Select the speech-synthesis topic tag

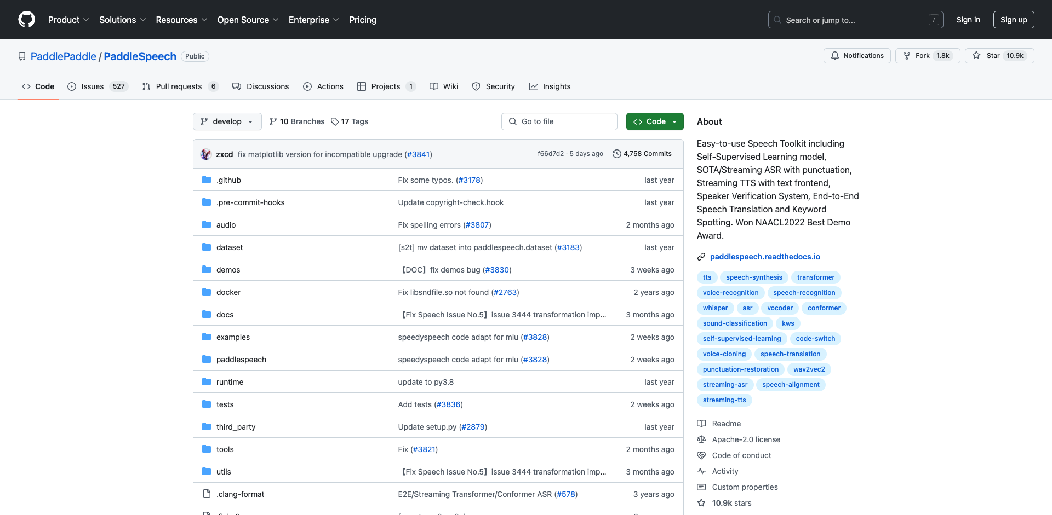(x=754, y=277)
